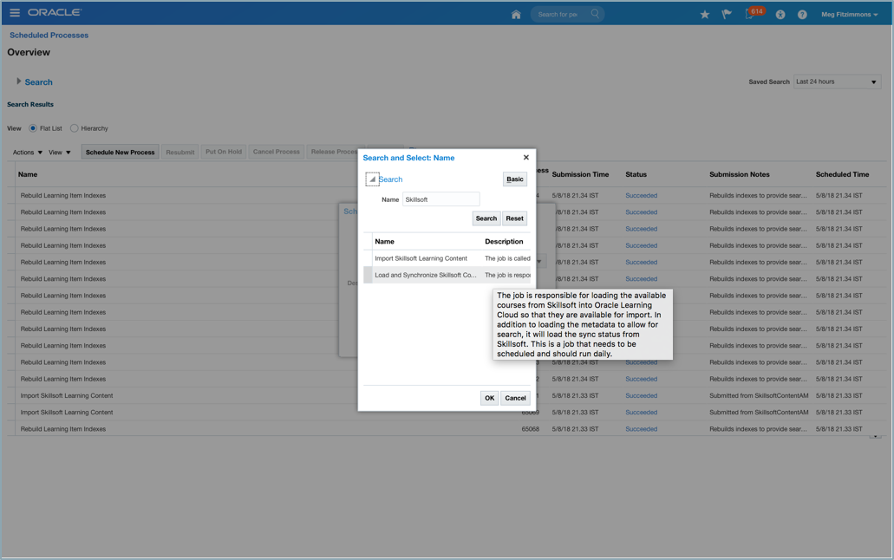Open the Actions menu
This screenshot has height=560, width=894.
[x=28, y=153]
